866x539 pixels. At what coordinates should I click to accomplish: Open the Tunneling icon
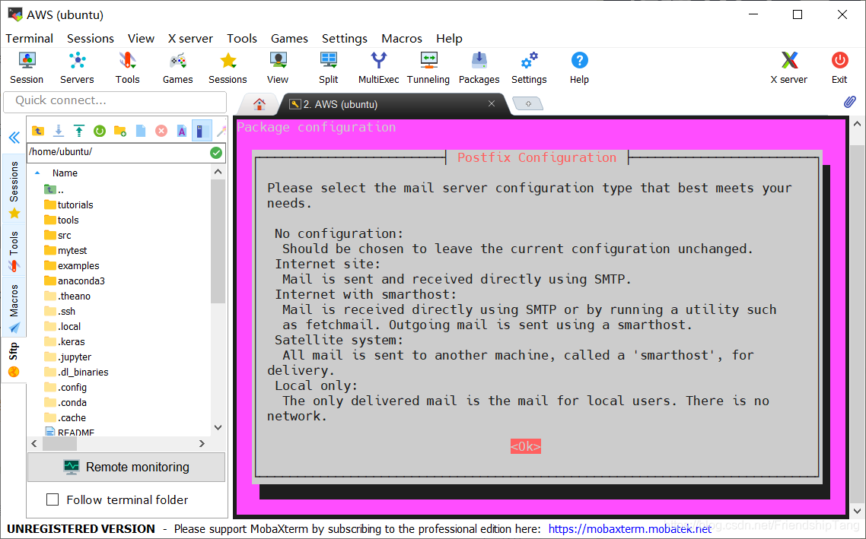click(428, 68)
